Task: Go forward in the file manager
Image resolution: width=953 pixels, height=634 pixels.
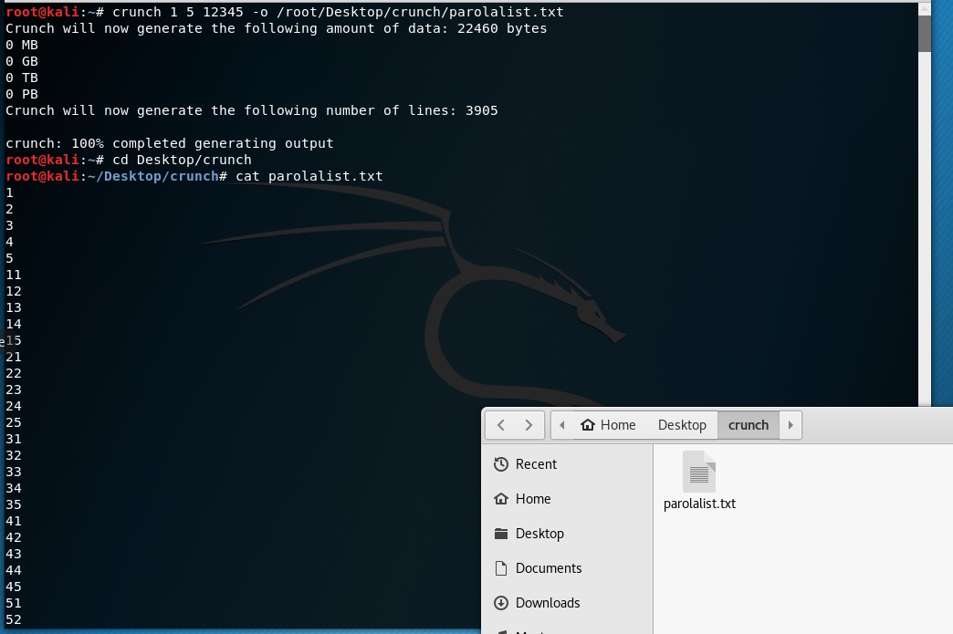Action: click(x=529, y=425)
